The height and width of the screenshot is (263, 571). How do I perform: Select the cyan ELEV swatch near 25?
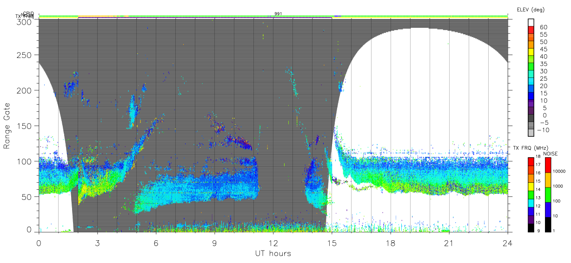531,80
